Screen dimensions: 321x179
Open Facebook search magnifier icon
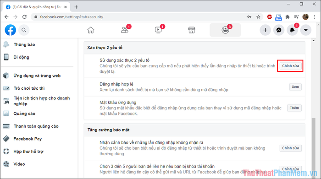[x=24, y=30]
